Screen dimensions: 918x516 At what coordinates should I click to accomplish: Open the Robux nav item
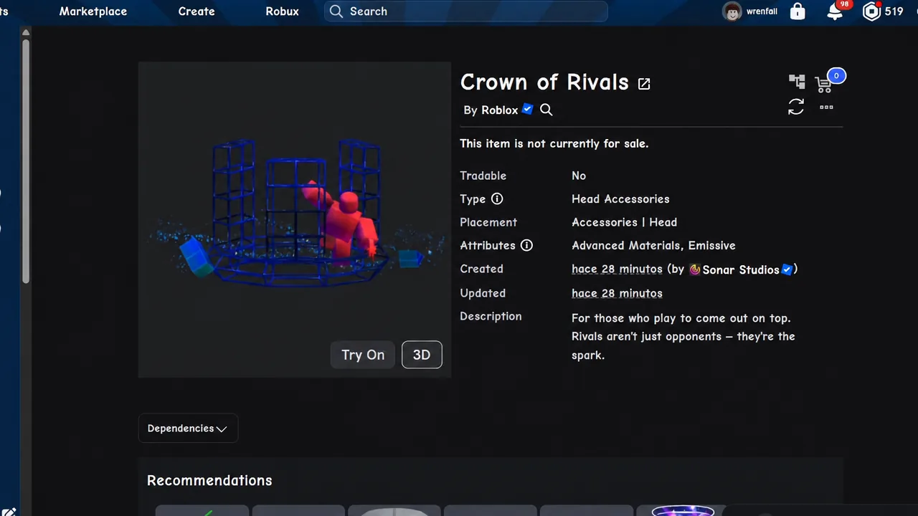(x=282, y=11)
